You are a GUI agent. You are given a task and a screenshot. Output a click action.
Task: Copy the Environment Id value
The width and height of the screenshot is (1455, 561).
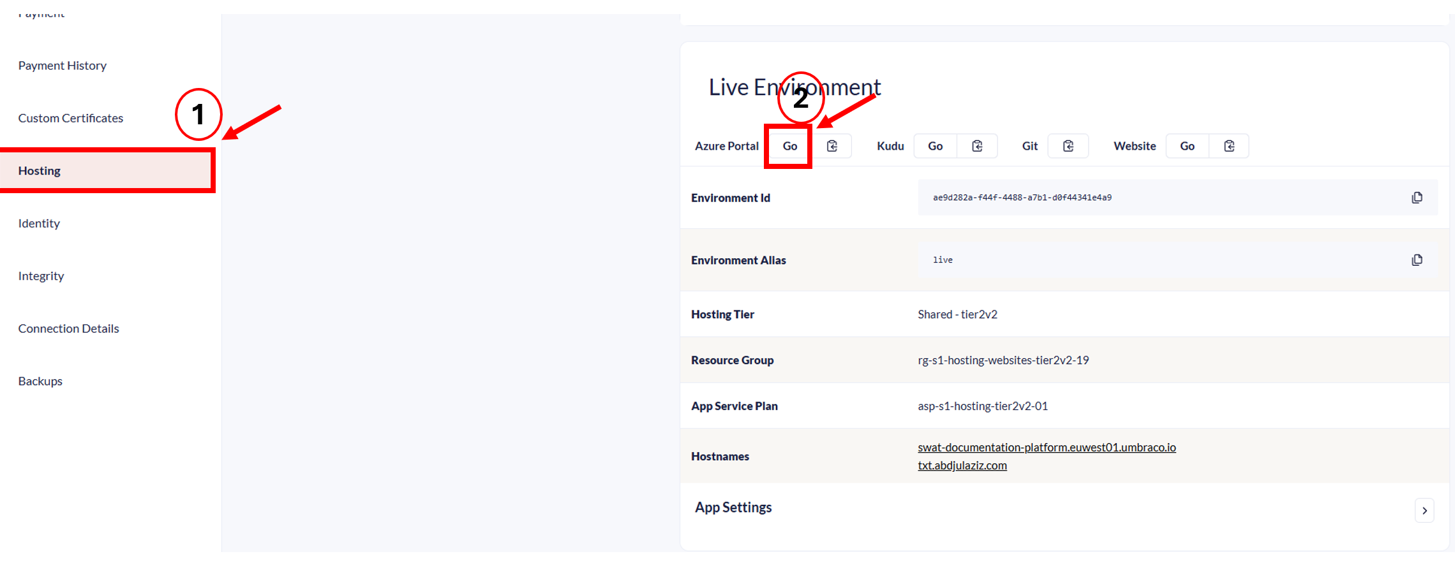[x=1417, y=198]
